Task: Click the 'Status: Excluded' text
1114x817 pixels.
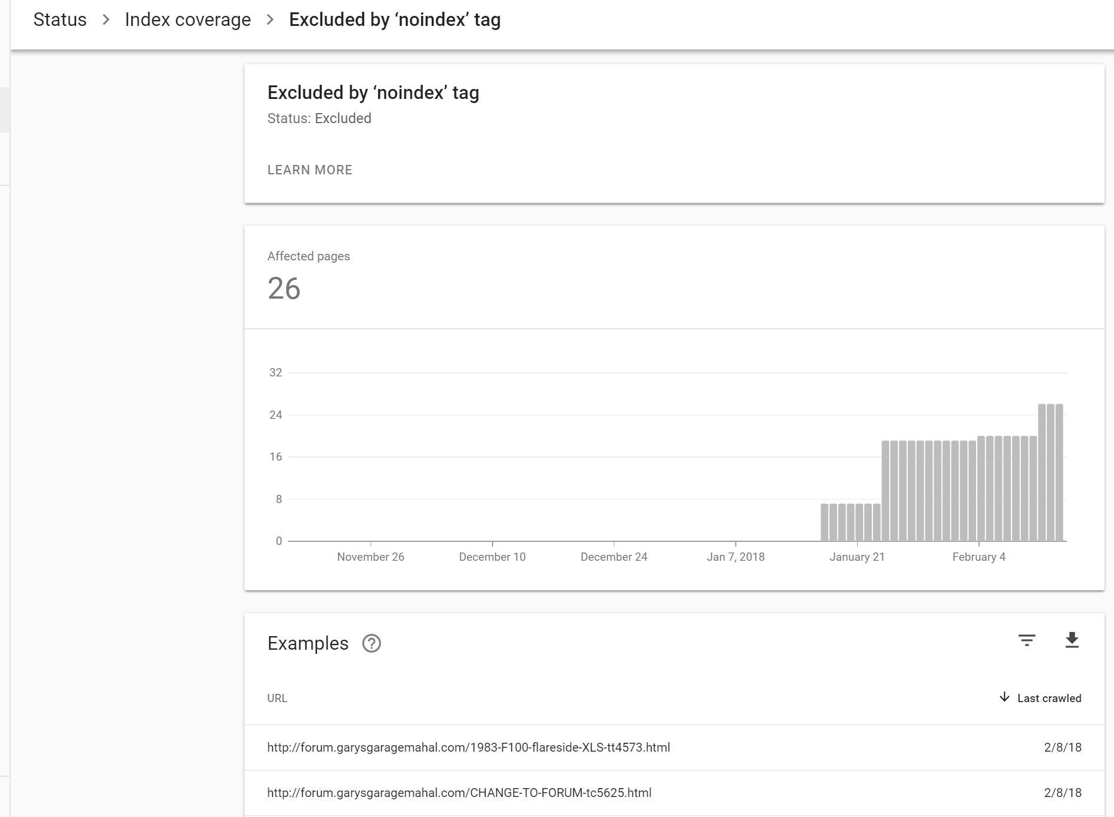Action: coord(319,118)
